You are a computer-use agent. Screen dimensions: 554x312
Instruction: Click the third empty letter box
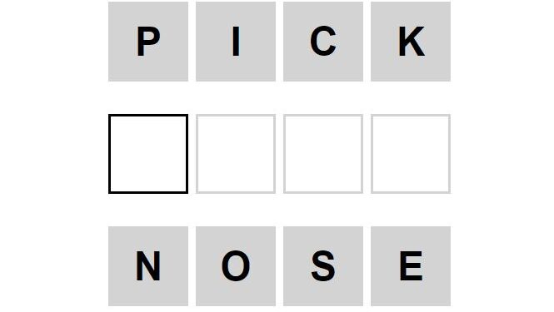coord(323,154)
